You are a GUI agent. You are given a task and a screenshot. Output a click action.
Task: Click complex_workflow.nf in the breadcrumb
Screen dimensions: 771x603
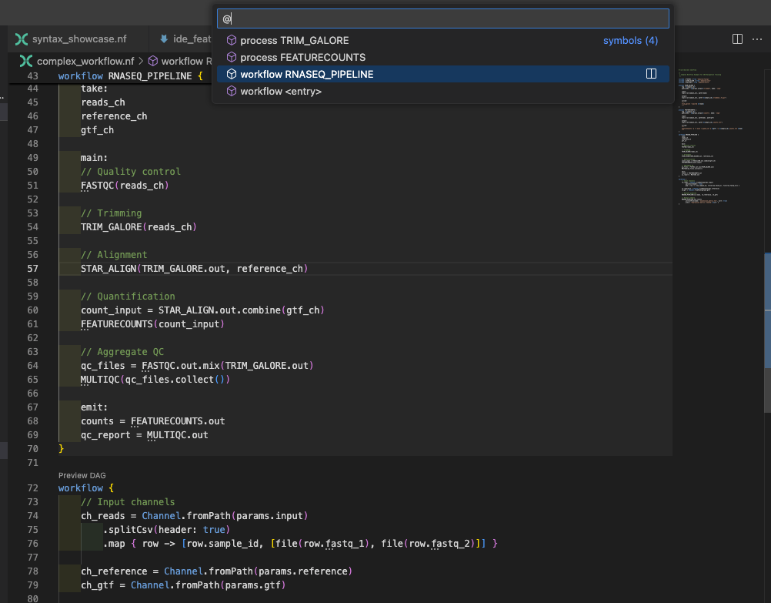click(85, 61)
